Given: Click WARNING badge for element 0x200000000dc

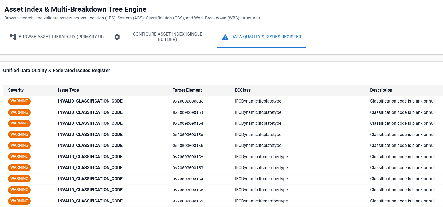Looking at the screenshot, I should coord(19,101).
